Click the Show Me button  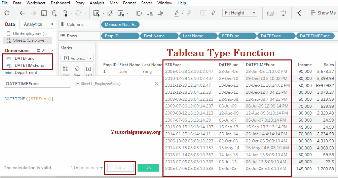tap(323, 13)
